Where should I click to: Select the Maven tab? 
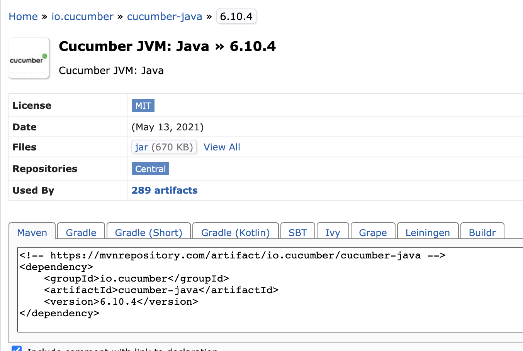(x=32, y=232)
